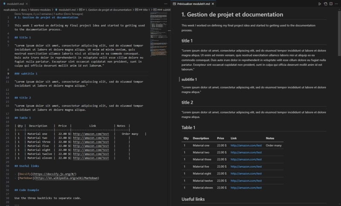
Task: Open the left editor group's more actions menu
Action: [166, 4]
